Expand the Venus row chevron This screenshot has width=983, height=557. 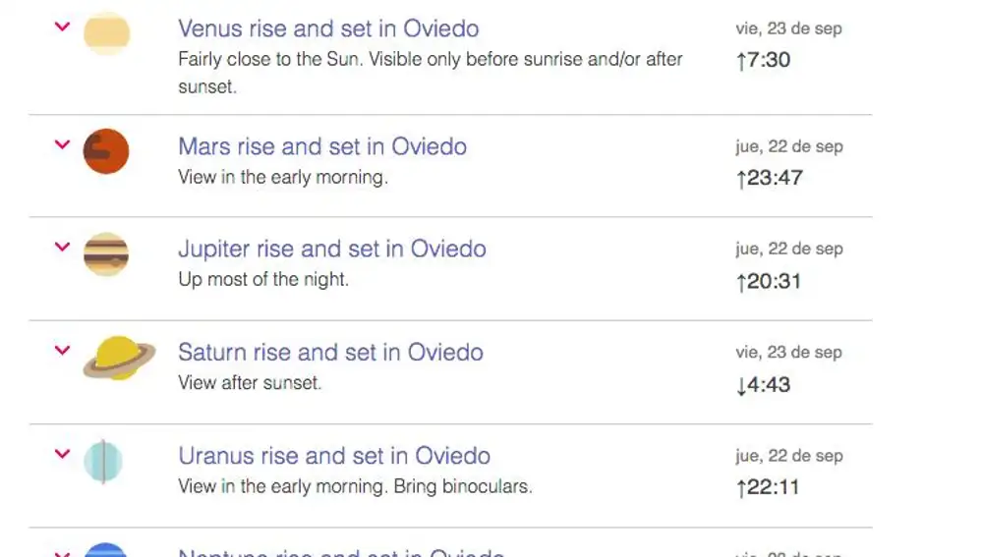click(62, 27)
